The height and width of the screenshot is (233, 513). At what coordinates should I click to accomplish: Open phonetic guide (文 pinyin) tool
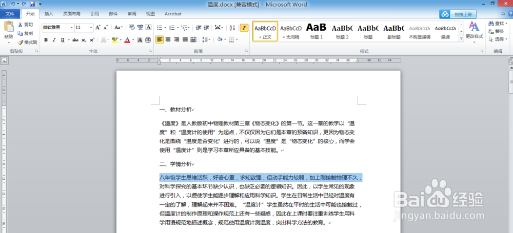(140, 28)
